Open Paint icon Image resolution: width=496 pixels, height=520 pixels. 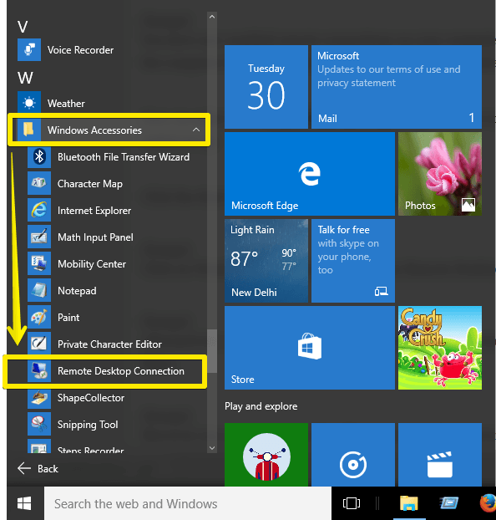pos(39,317)
